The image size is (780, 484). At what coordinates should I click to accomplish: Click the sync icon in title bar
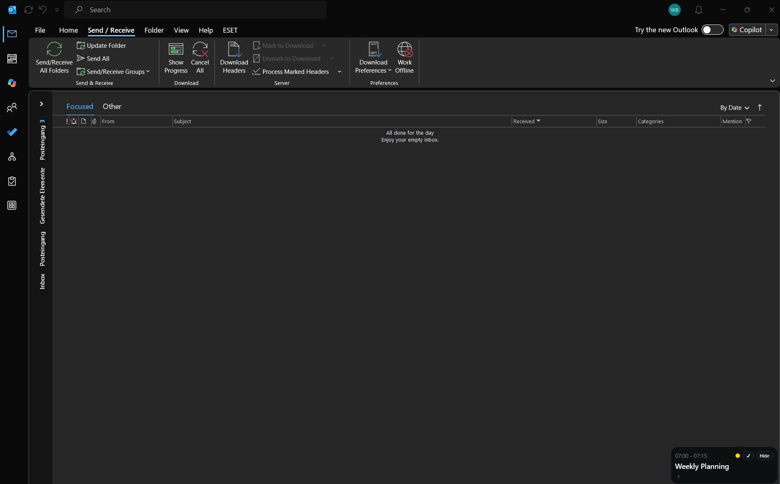29,10
